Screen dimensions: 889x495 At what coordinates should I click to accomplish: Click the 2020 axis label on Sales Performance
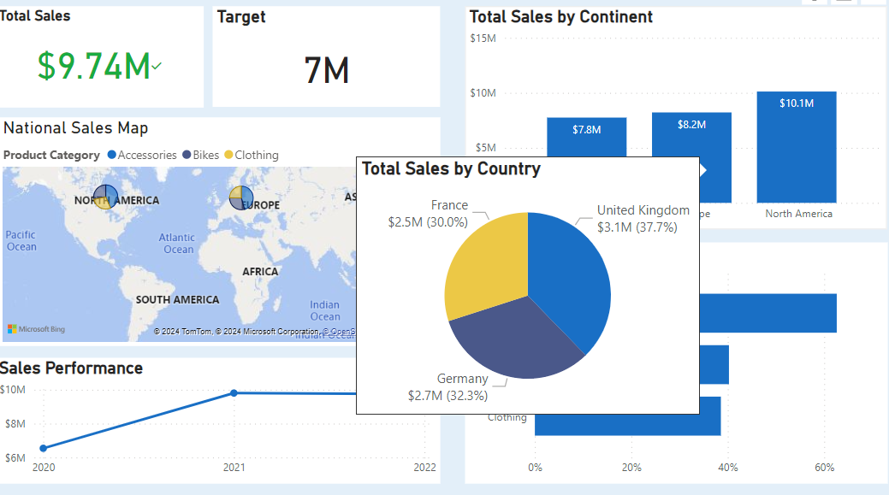pyautogui.click(x=44, y=468)
